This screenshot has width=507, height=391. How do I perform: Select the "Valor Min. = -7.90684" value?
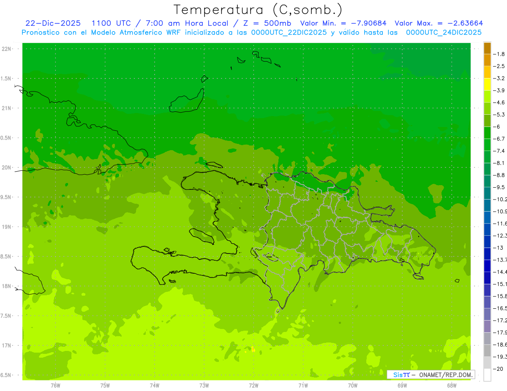click(x=343, y=23)
